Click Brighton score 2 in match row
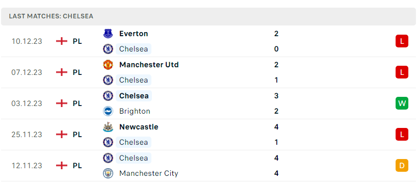Screen dimensions: 417x184 (x=276, y=111)
